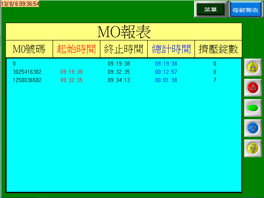This screenshot has height=198, width=264.
Task: Click the date-time display 13/8/6 09:36:54
Action: point(20,4)
